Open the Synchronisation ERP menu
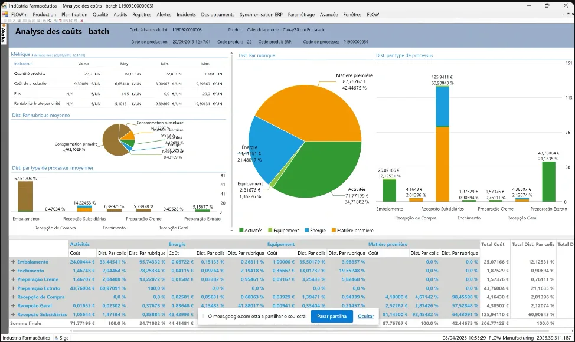 pos(261,14)
